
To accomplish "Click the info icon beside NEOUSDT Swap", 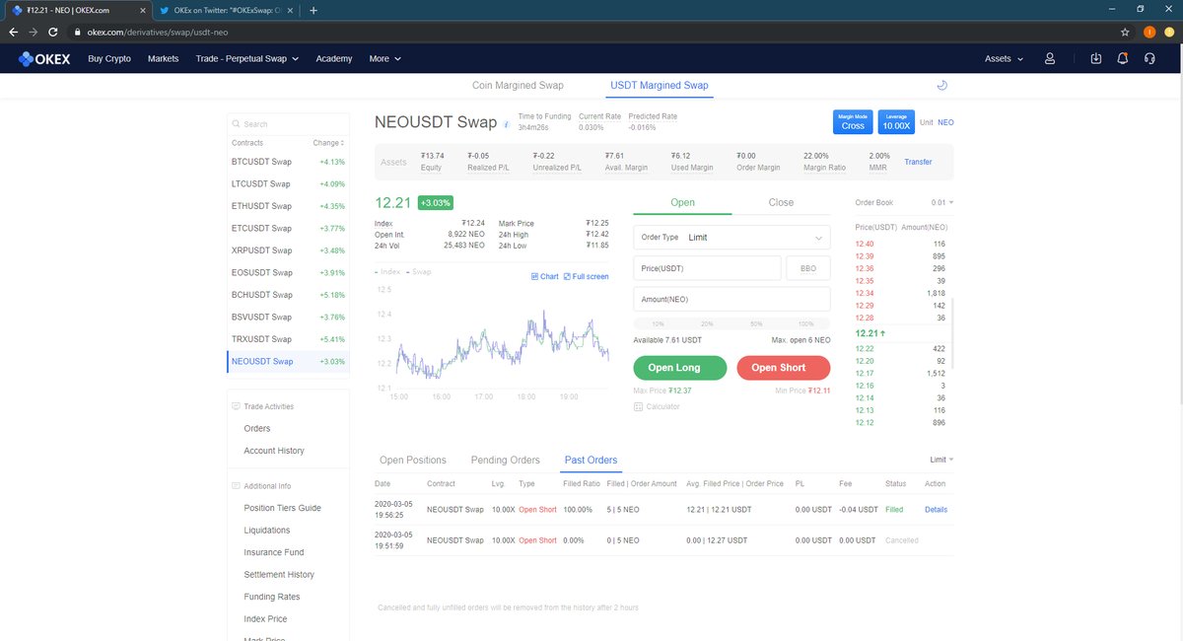I will coord(507,124).
